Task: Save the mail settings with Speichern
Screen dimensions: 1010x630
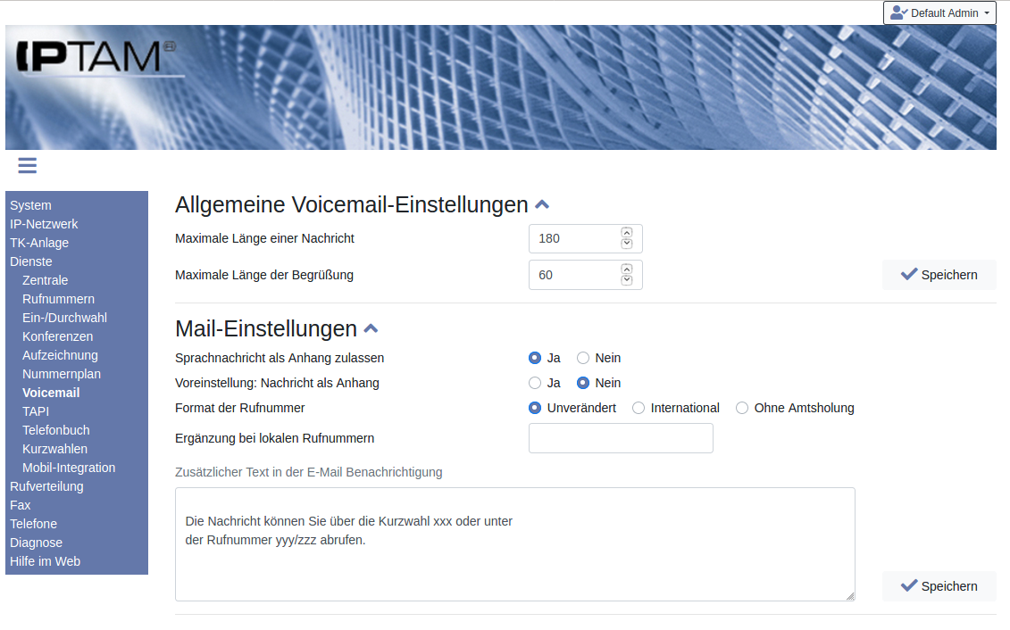Action: 939,586
